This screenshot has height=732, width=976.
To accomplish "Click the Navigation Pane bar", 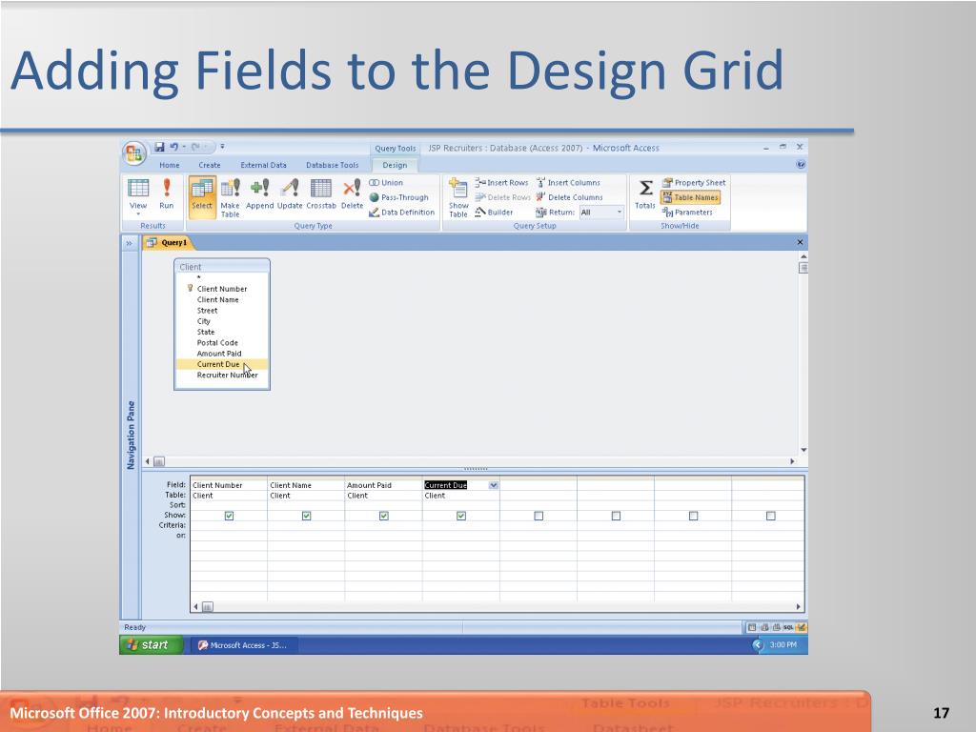I will (x=131, y=435).
